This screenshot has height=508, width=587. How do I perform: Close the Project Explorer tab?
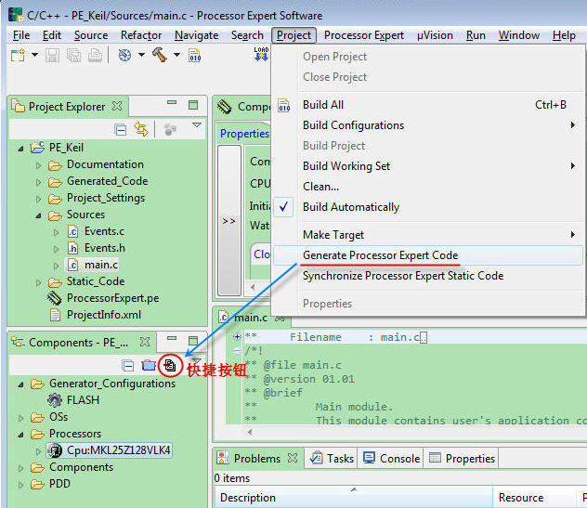[117, 106]
